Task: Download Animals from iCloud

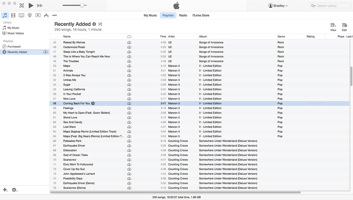Action: point(129,71)
